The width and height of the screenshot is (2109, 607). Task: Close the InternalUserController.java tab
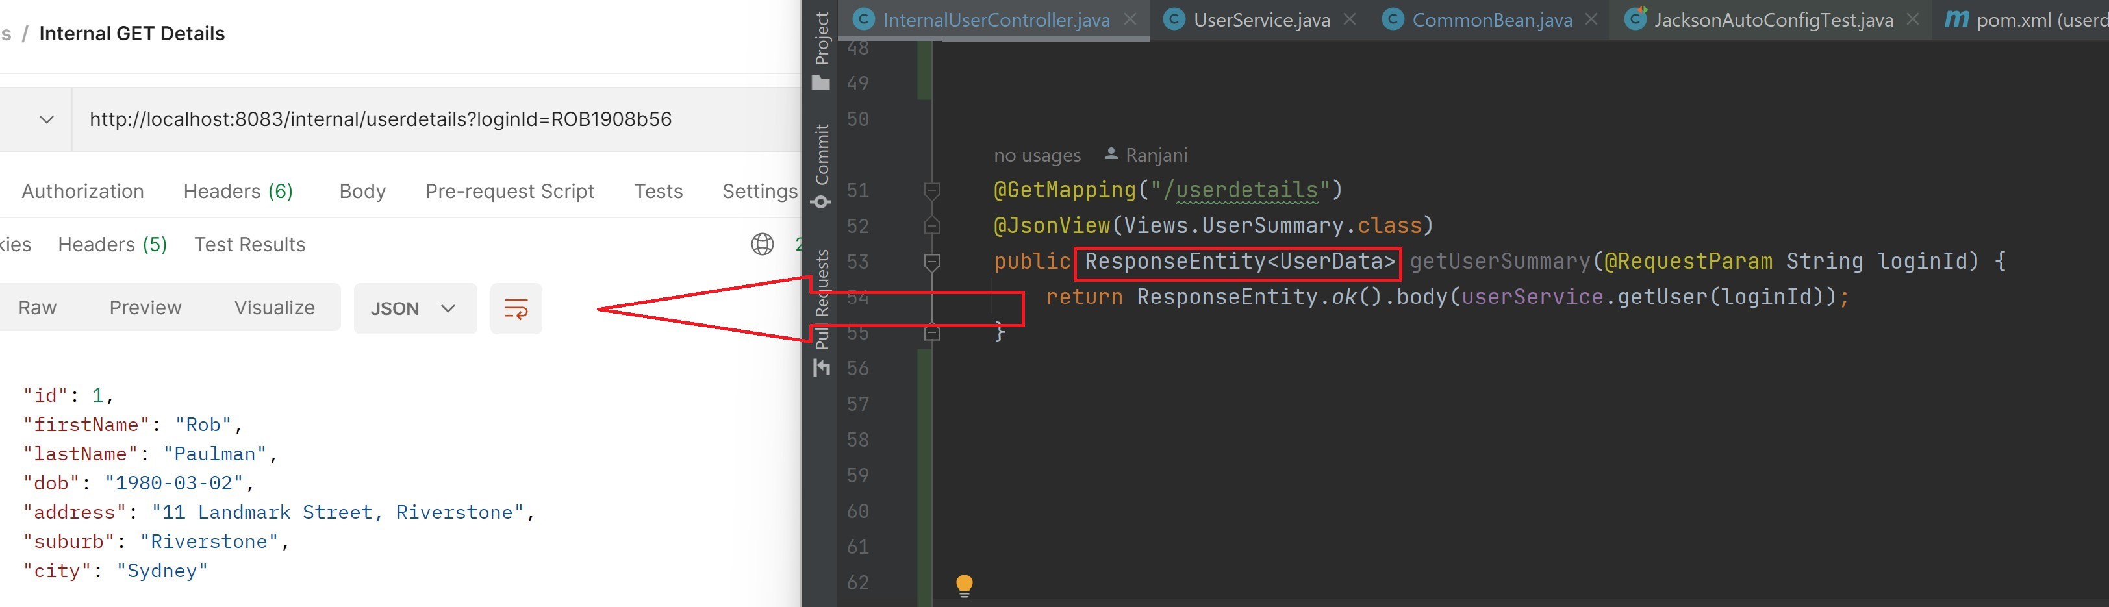coord(1130,19)
